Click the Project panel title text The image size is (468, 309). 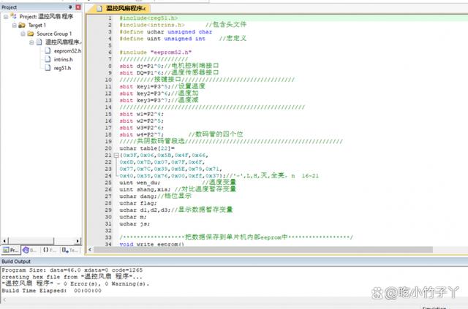pos(10,7)
